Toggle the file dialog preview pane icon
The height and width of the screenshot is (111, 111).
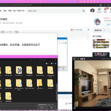[52, 64]
